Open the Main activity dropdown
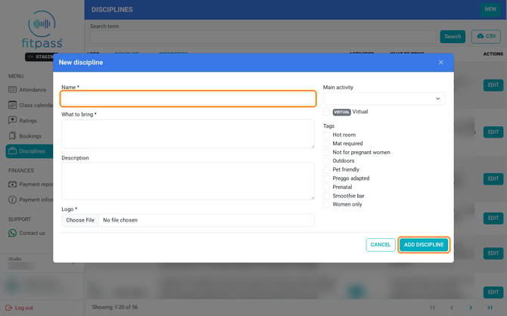 [x=384, y=98]
